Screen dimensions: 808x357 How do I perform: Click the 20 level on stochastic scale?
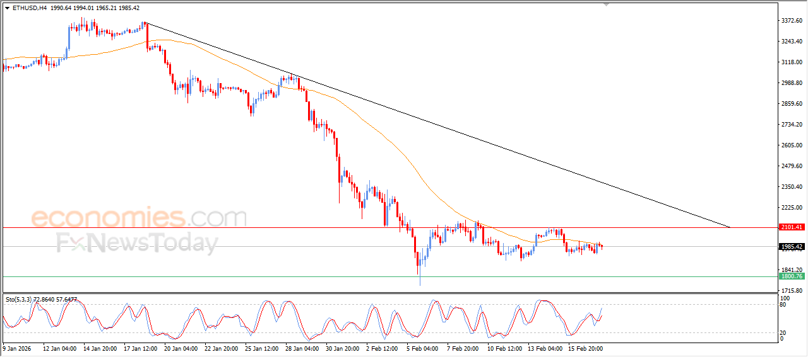tap(785, 332)
